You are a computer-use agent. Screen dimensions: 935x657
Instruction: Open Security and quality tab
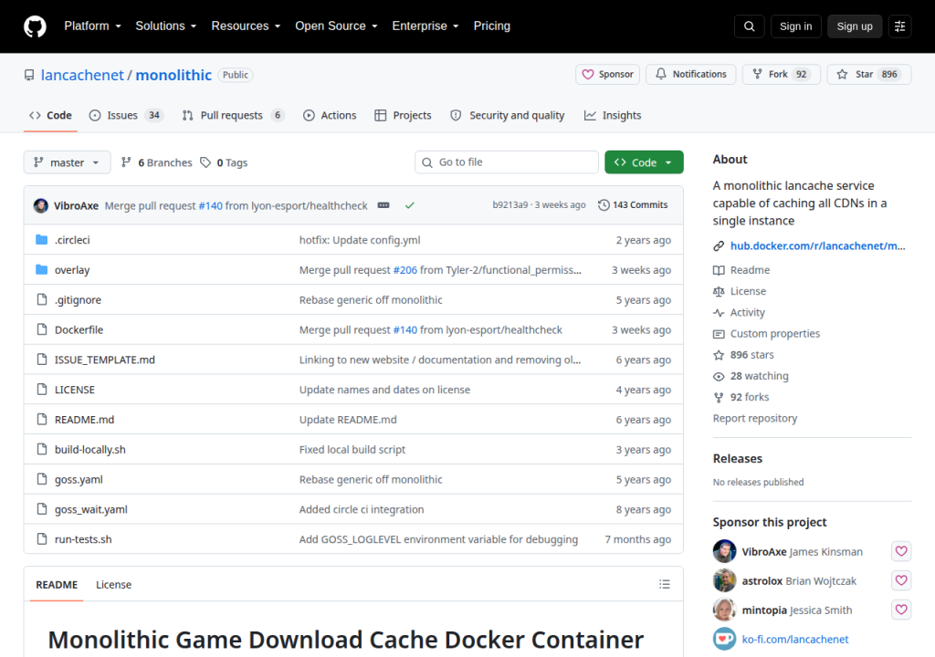coord(508,116)
